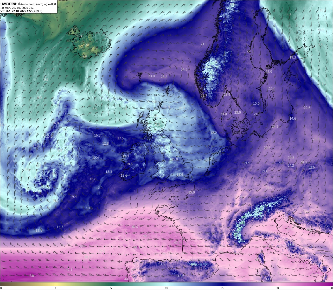Select the 6.4 value over Iceland
This screenshot has height=290, width=333.
coord(80,36)
